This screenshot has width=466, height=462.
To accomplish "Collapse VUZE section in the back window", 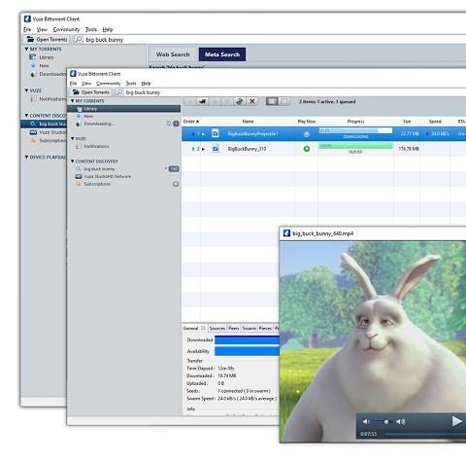I will point(26,90).
